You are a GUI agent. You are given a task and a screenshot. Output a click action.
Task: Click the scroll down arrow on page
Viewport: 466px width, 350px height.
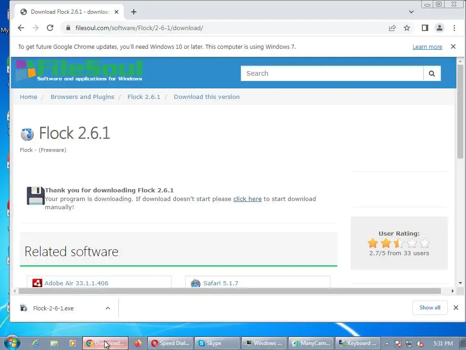(x=460, y=283)
